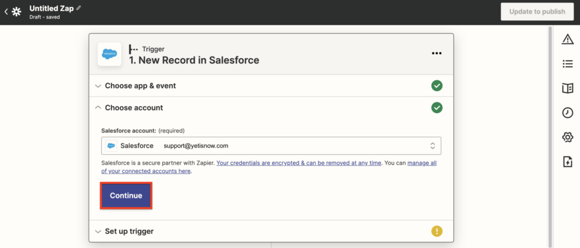Click the Salesforce app logo in trigger header
The width and height of the screenshot is (580, 248).
110,54
